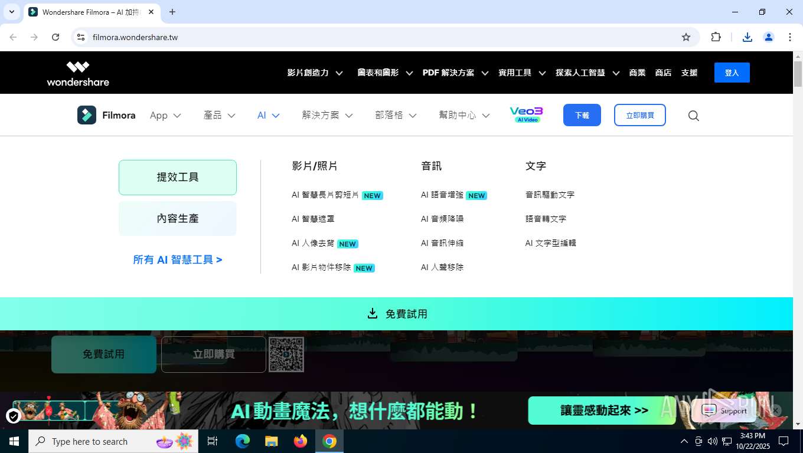Open the Chrome three-dot menu
803x453 pixels.
tap(790, 37)
